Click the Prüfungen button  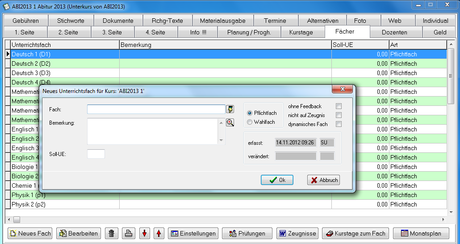click(247, 233)
